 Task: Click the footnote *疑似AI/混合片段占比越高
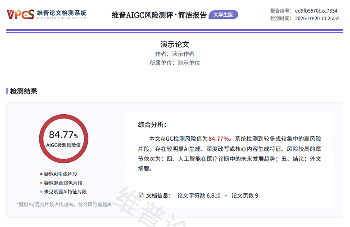(x=64, y=205)
